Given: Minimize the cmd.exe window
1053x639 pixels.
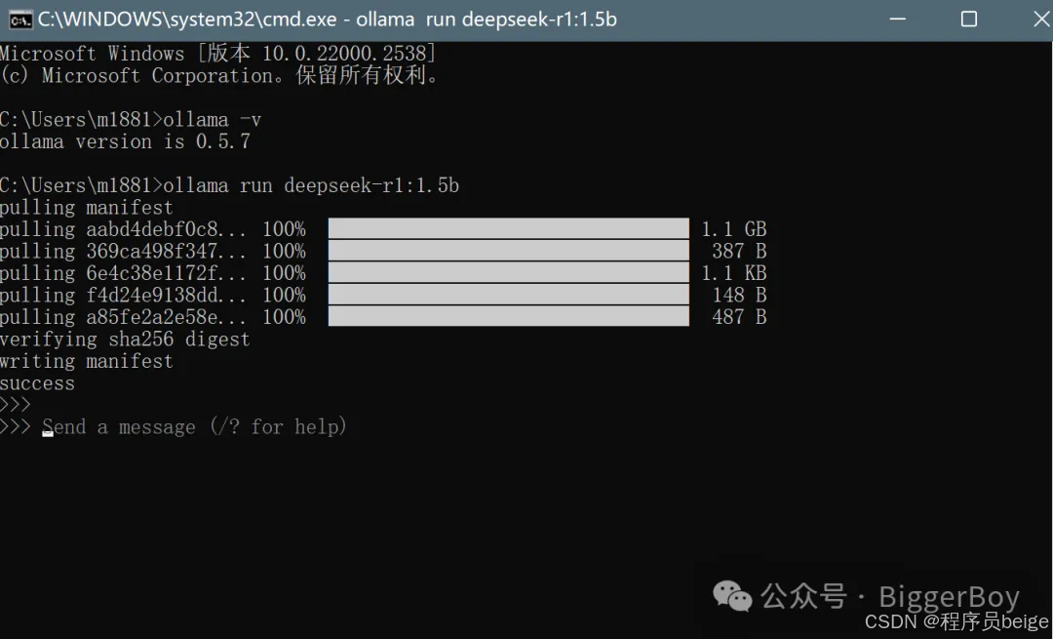Looking at the screenshot, I should click(898, 20).
